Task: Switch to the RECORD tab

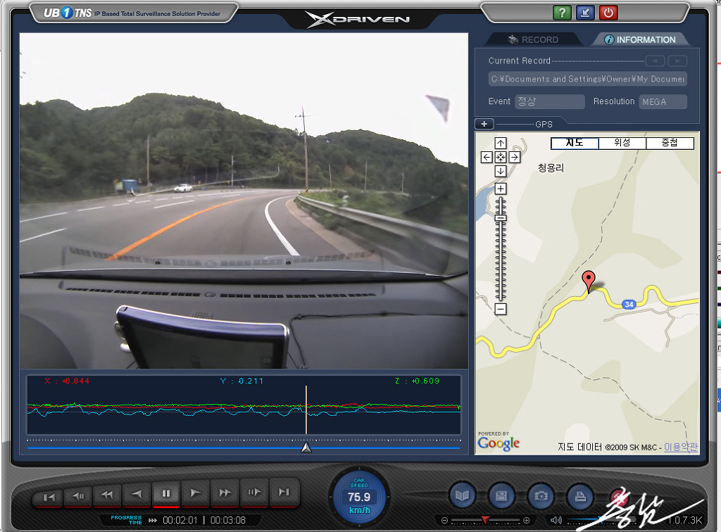Action: tap(534, 39)
